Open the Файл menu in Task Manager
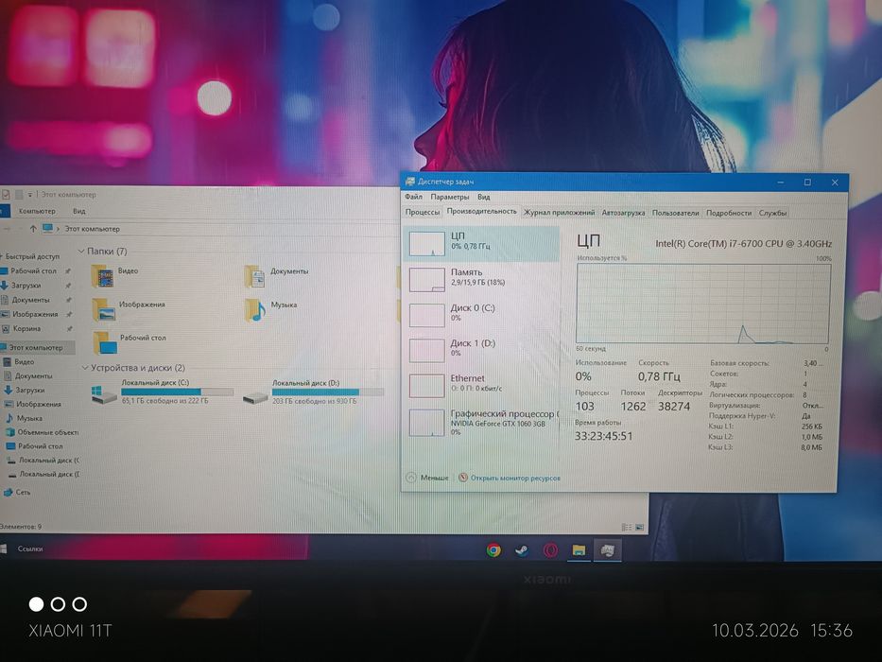The height and width of the screenshot is (662, 882). 413,197
